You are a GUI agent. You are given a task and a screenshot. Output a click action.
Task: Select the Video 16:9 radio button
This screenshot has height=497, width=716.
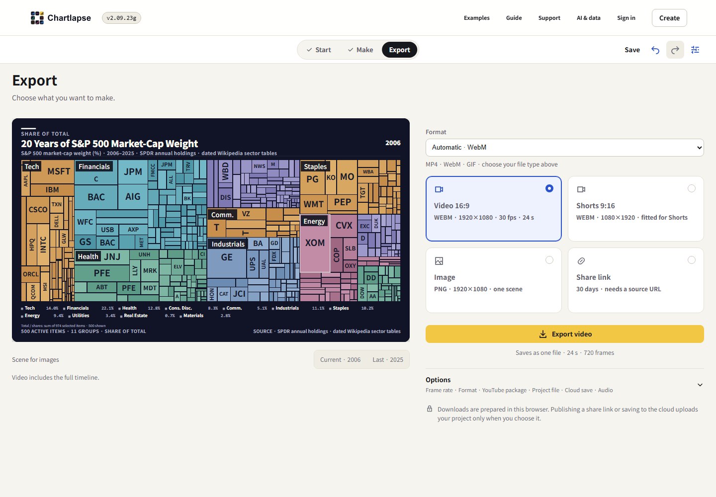pyautogui.click(x=549, y=188)
